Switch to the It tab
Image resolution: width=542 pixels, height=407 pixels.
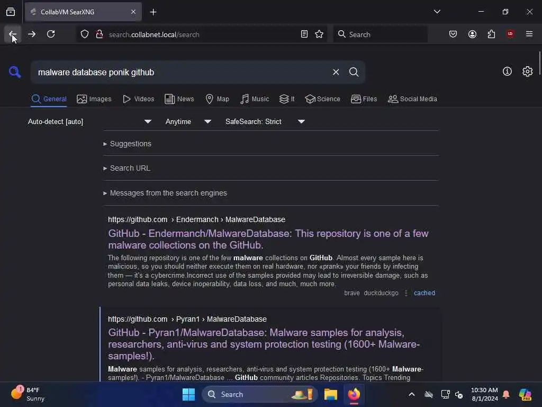(x=287, y=99)
